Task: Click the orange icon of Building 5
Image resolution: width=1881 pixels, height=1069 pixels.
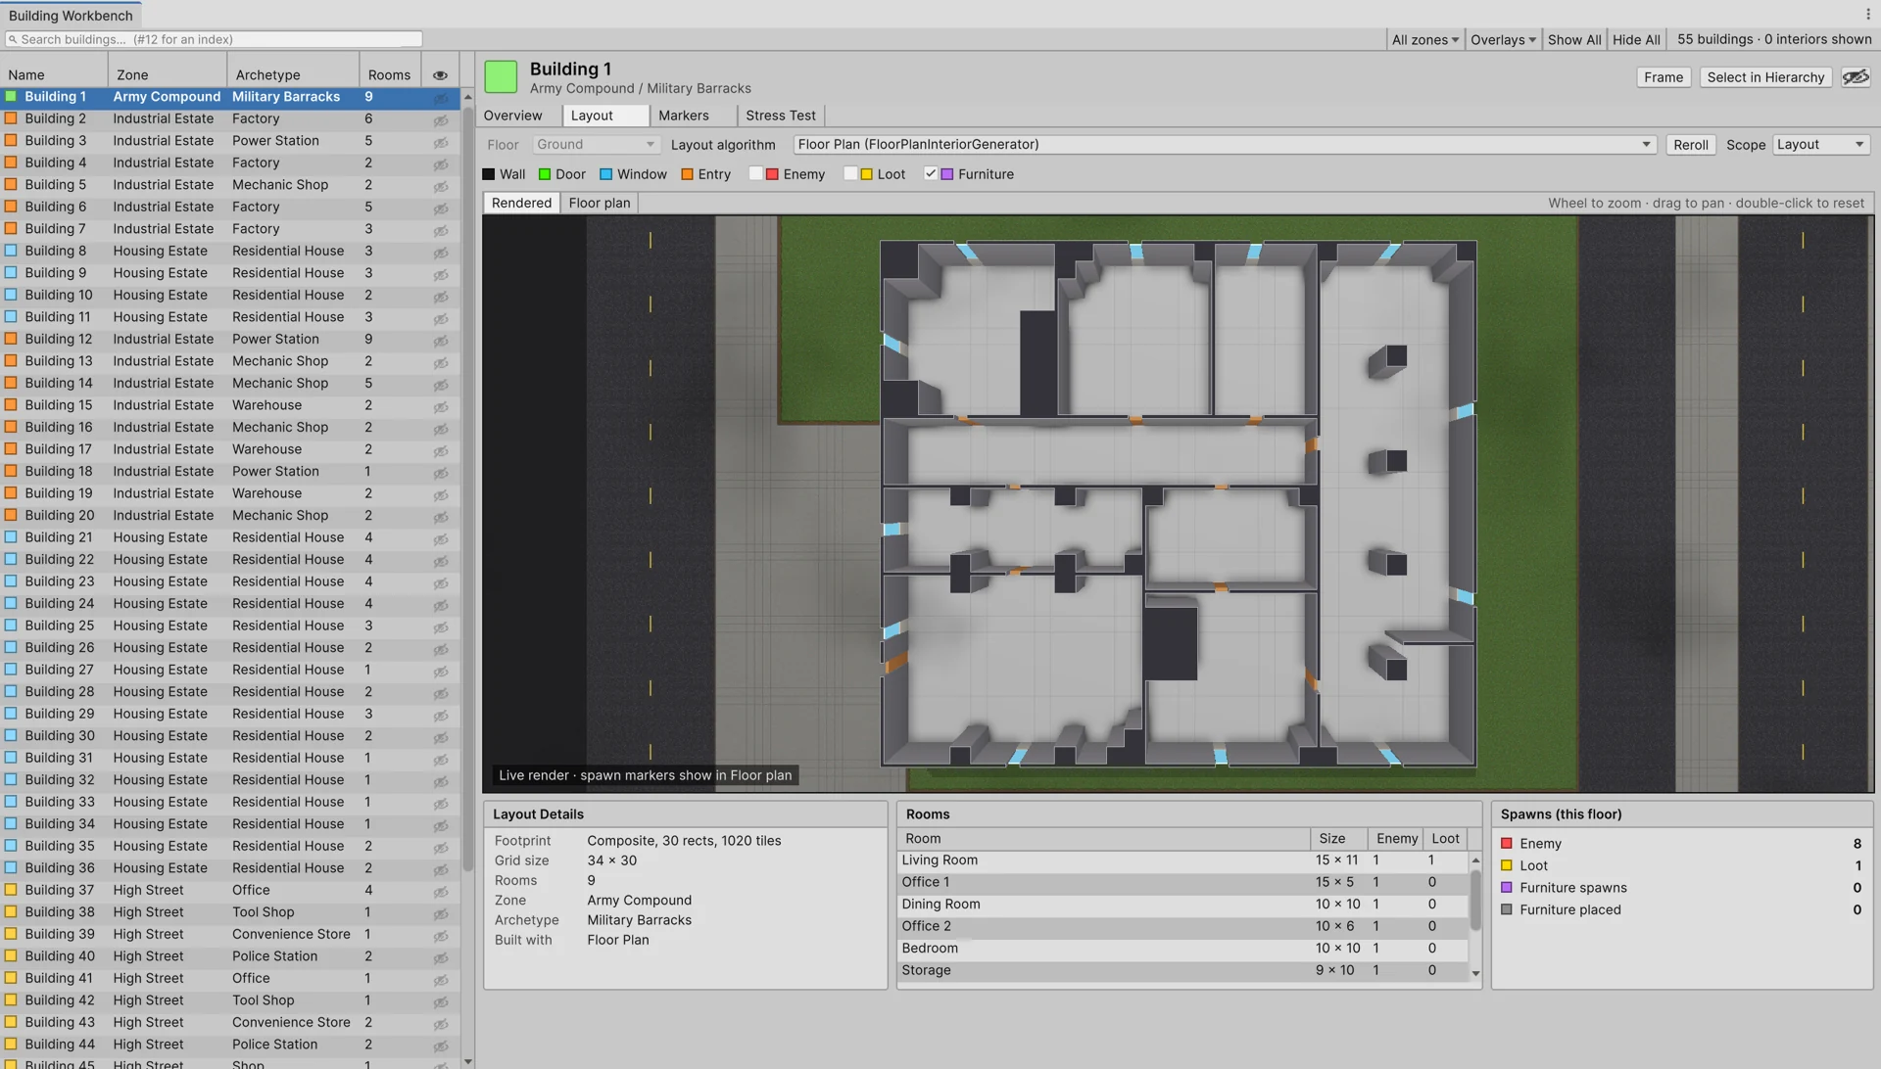Action: 11,184
